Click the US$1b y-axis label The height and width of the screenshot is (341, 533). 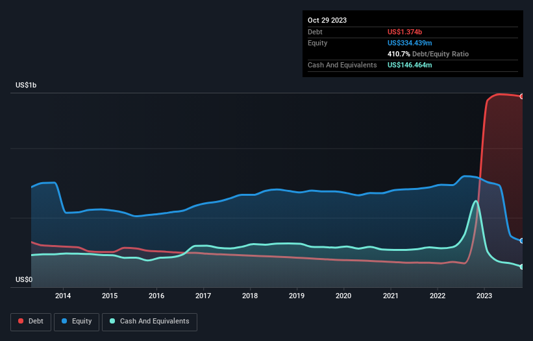coord(26,85)
